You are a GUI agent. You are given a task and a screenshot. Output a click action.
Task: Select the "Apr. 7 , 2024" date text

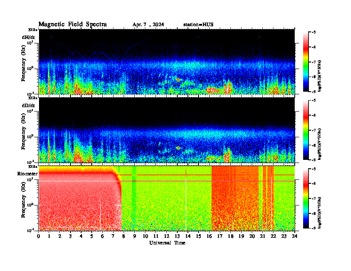148,25
